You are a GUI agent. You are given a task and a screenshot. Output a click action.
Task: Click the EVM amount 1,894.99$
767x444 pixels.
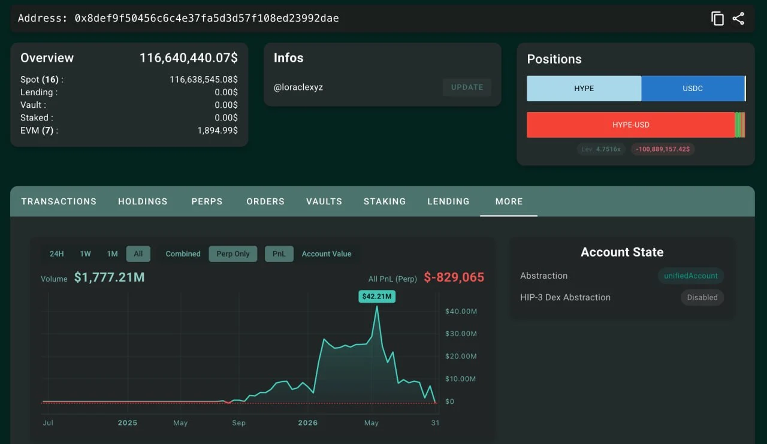(218, 130)
